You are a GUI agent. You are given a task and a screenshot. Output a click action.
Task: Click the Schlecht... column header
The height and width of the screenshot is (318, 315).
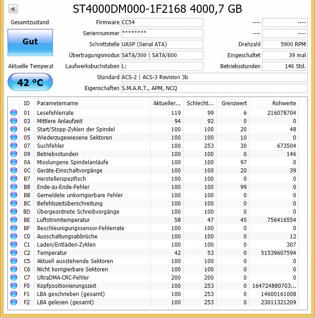(200, 103)
